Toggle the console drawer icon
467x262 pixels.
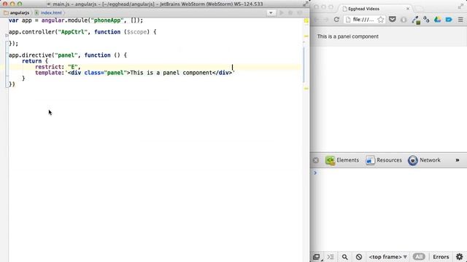click(x=331, y=257)
